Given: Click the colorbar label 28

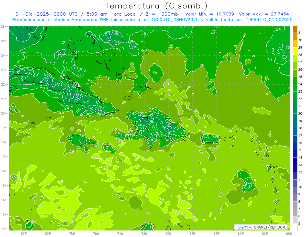Looking at the screenshot, I should 300,55.
